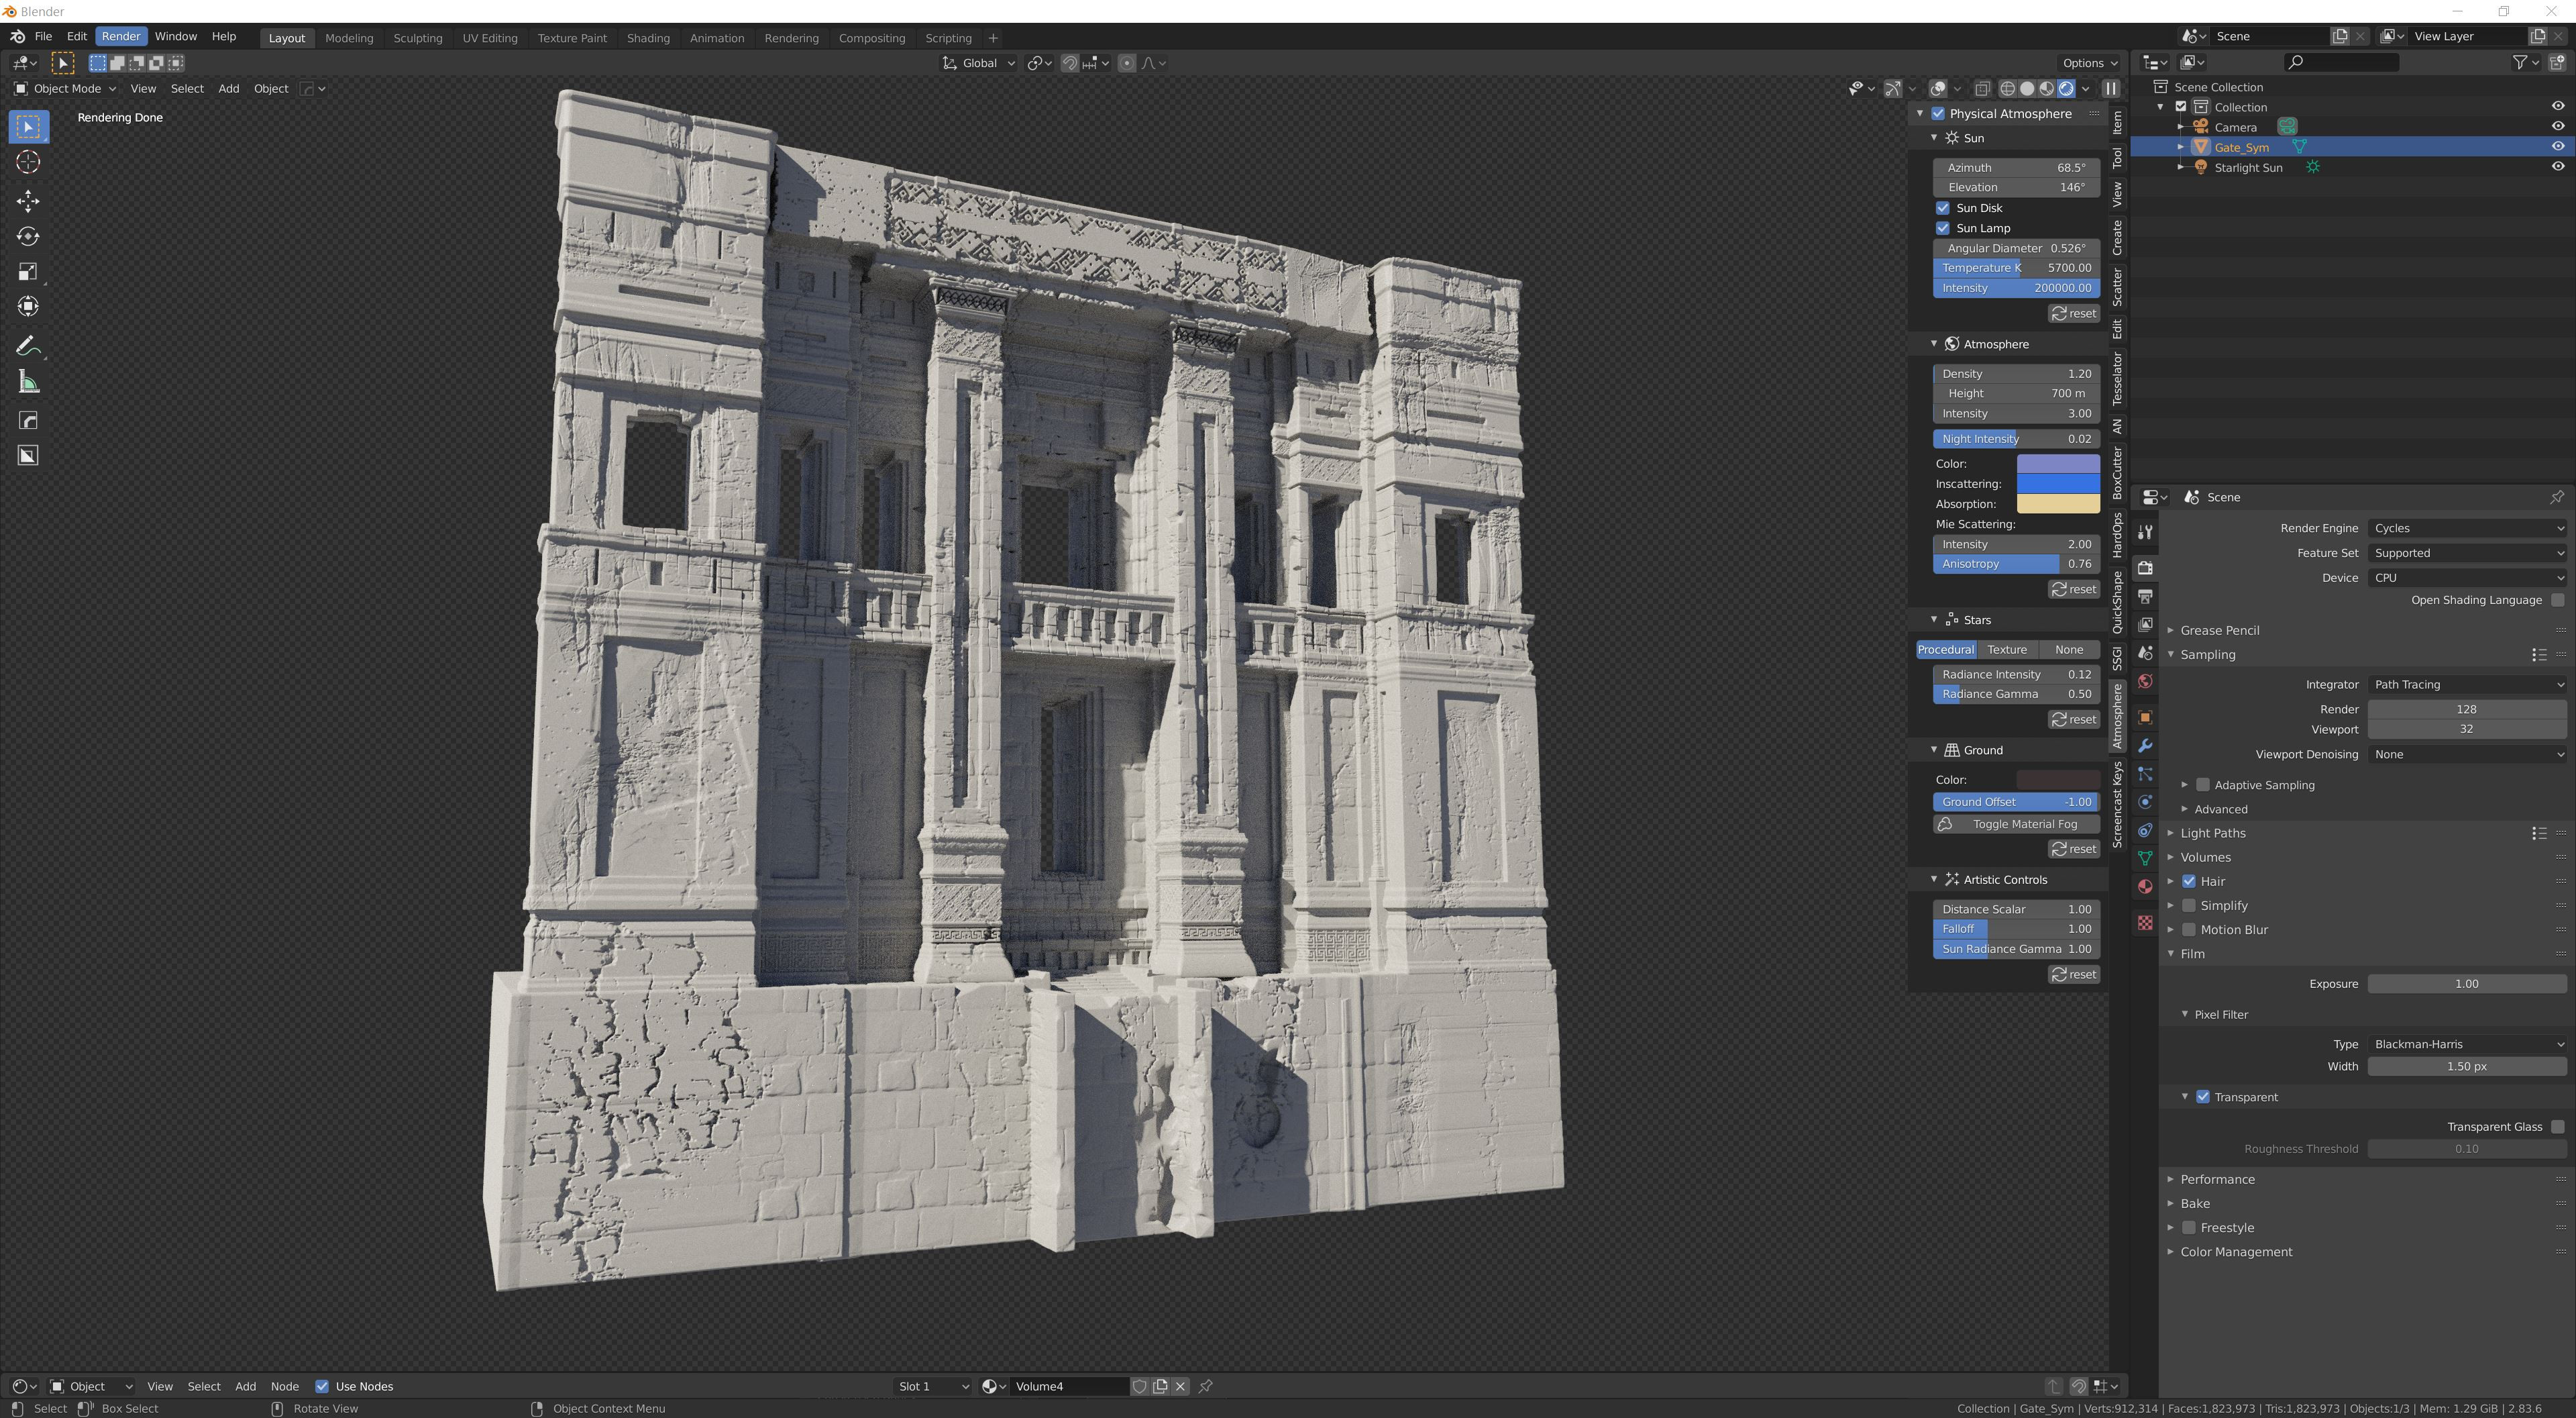Click Toggle Material Fog button
Image resolution: width=2576 pixels, height=1418 pixels.
pyautogui.click(x=2015, y=825)
